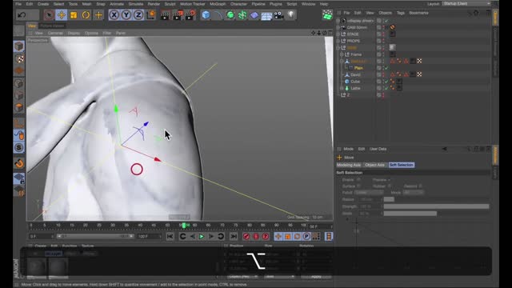Screen dimensions: 512x288
Task: Switch to Modeling Axis tab
Action: pyautogui.click(x=349, y=165)
